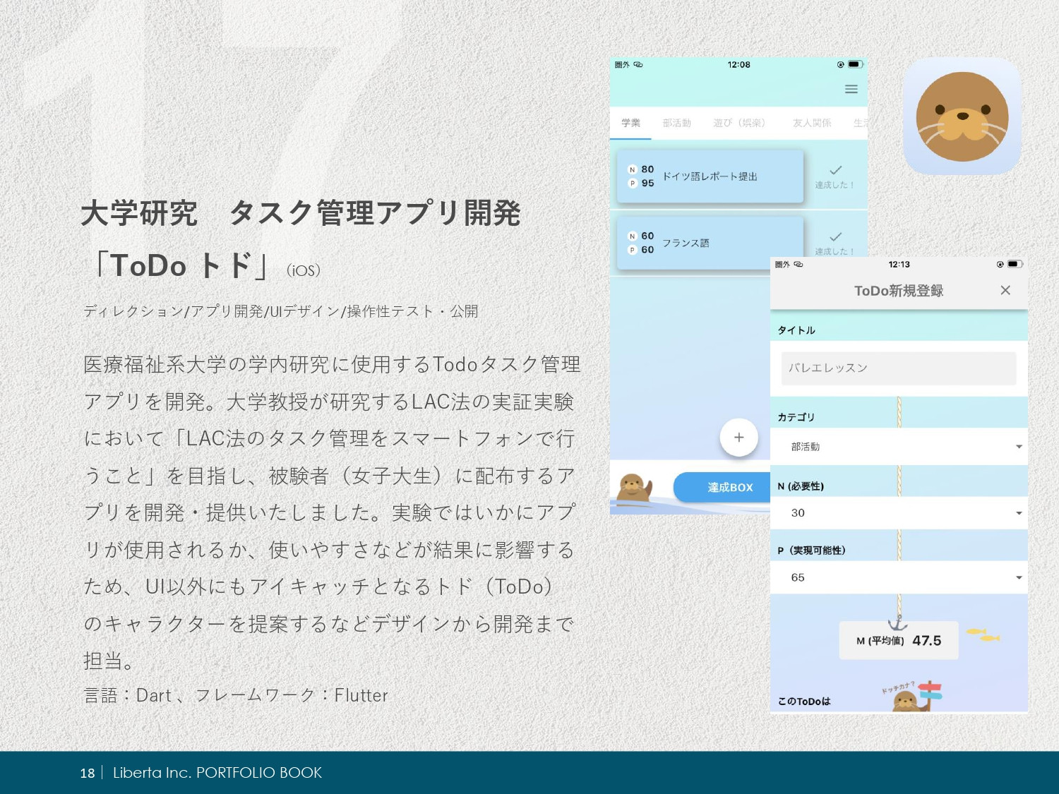The image size is (1059, 794).
Task: Toggle 達成した! checkmark on フランス語
Action: pyautogui.click(x=835, y=235)
